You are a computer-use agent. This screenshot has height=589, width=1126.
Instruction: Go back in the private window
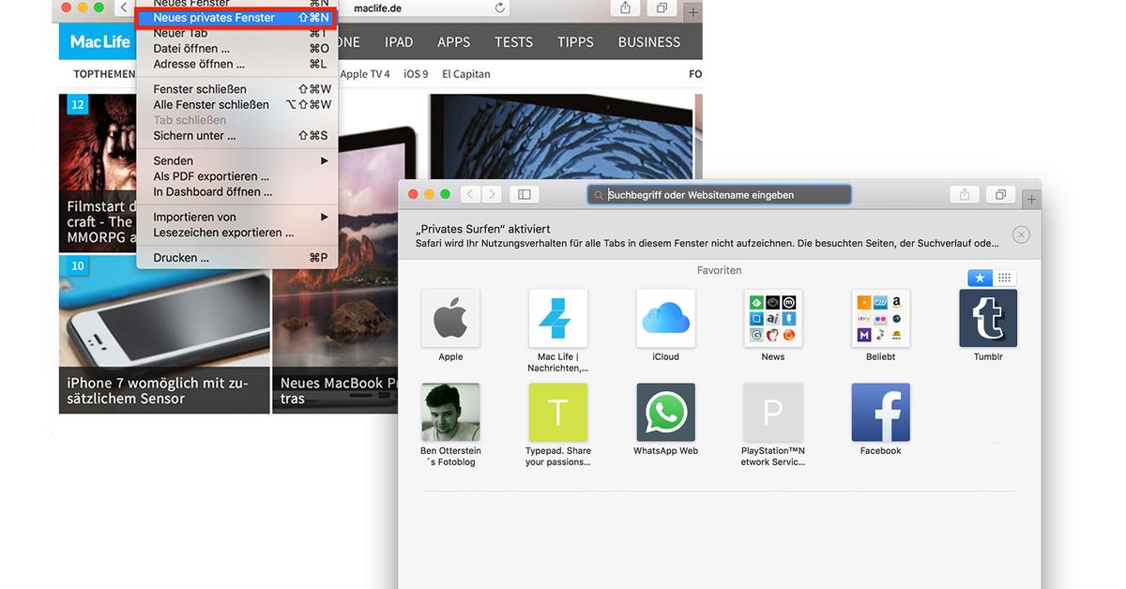470,194
